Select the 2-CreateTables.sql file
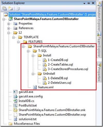103x127 pixels. click(x=61, y=64)
